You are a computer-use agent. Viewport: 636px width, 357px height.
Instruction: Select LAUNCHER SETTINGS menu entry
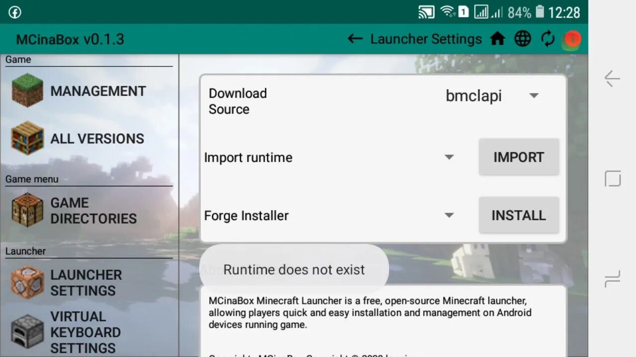[86, 283]
